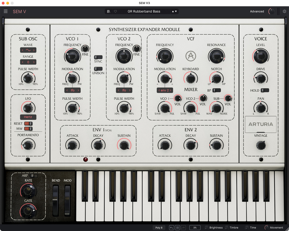The image size is (289, 231).
Task: Select next preset with down arrow
Action: pos(176,12)
